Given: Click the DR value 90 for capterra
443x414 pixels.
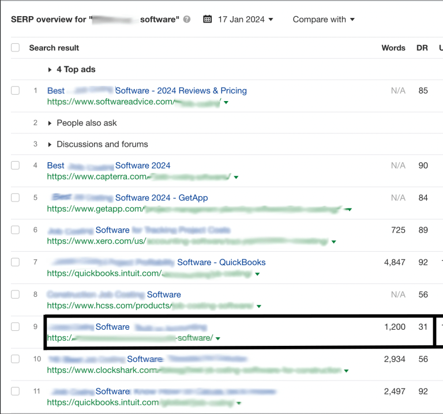Looking at the screenshot, I should 423,166.
